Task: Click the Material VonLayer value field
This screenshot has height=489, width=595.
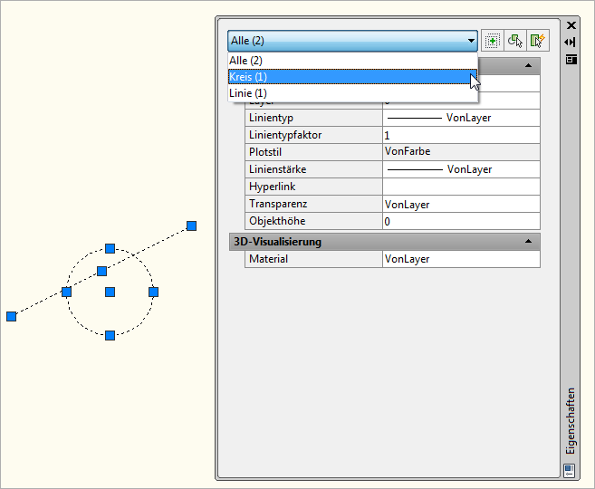Action: 460,259
